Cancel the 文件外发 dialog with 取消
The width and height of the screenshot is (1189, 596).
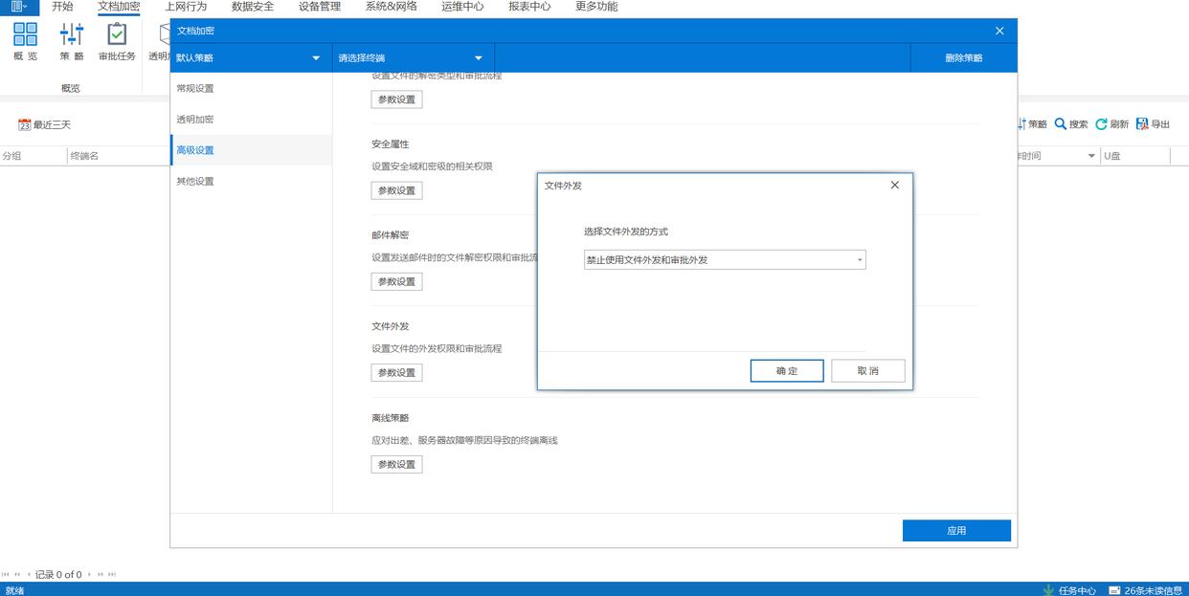(x=868, y=371)
